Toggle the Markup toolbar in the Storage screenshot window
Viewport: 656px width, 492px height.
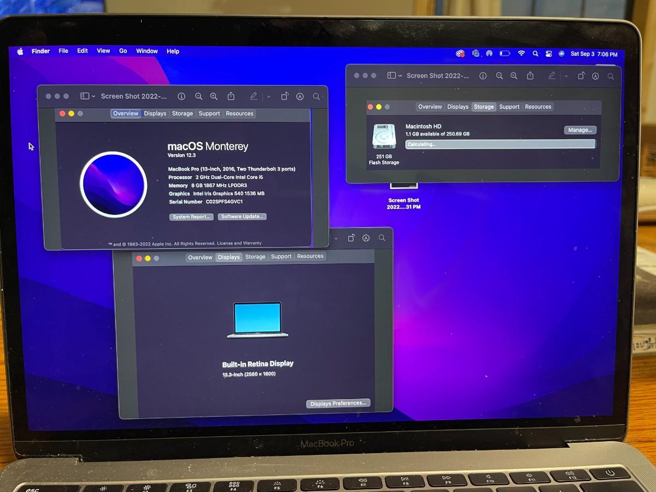(x=595, y=76)
